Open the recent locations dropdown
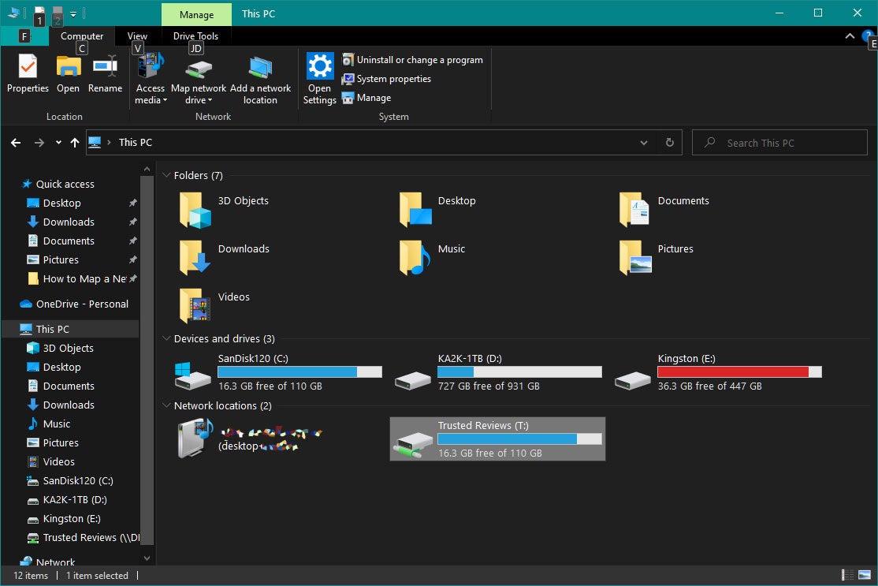This screenshot has height=586, width=878. click(58, 143)
